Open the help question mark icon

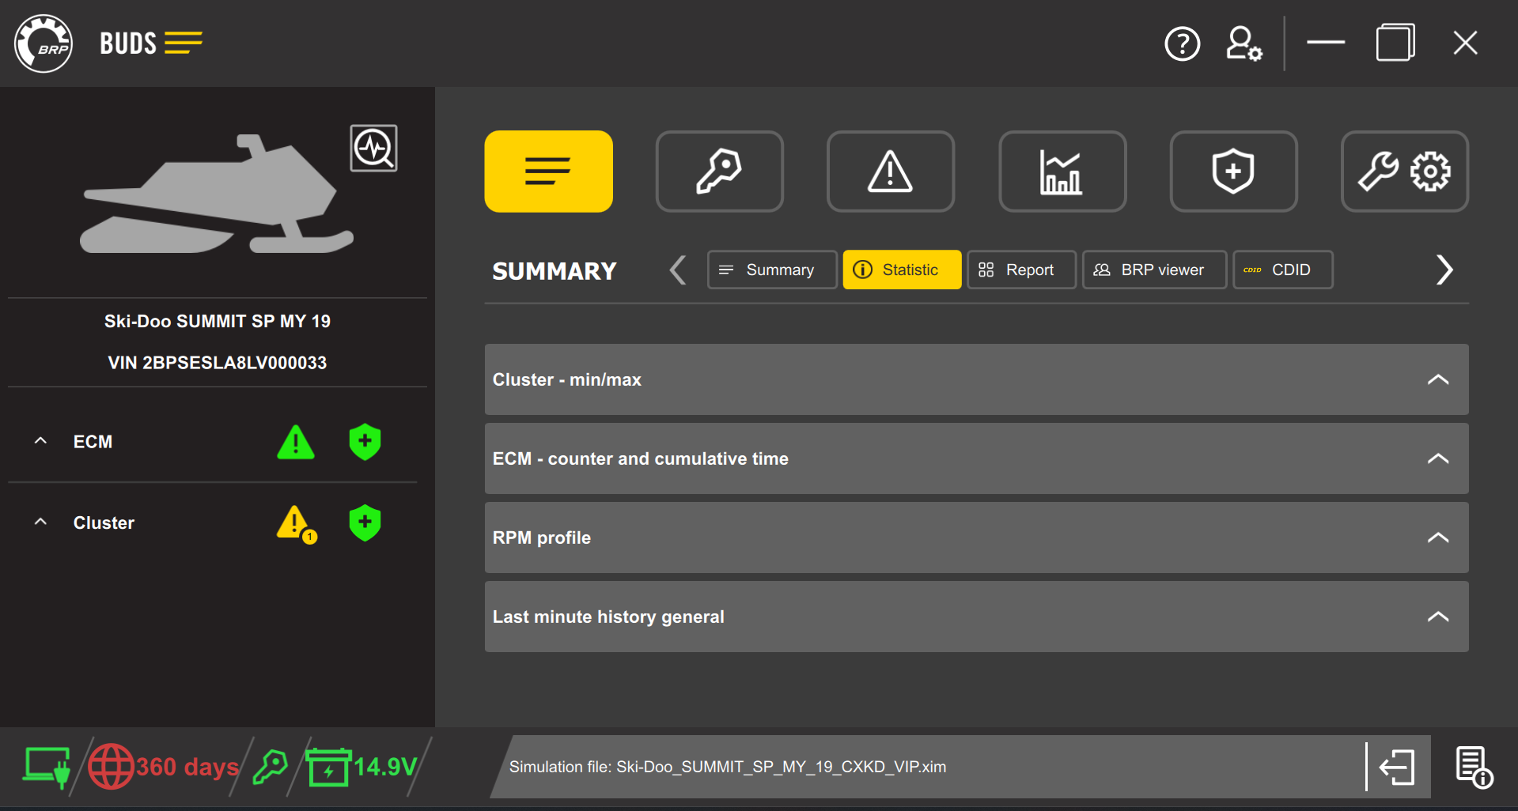click(1182, 43)
